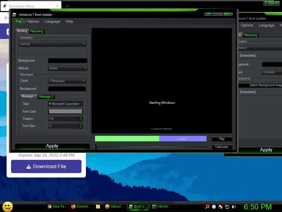Open the Complete method dropdown in background window

pyautogui.click(x=272, y=72)
